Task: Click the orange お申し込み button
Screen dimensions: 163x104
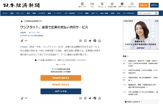Action: (x=144, y=5)
